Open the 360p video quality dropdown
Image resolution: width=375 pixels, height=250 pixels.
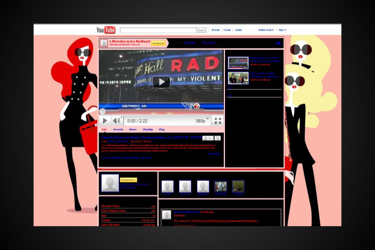point(202,121)
